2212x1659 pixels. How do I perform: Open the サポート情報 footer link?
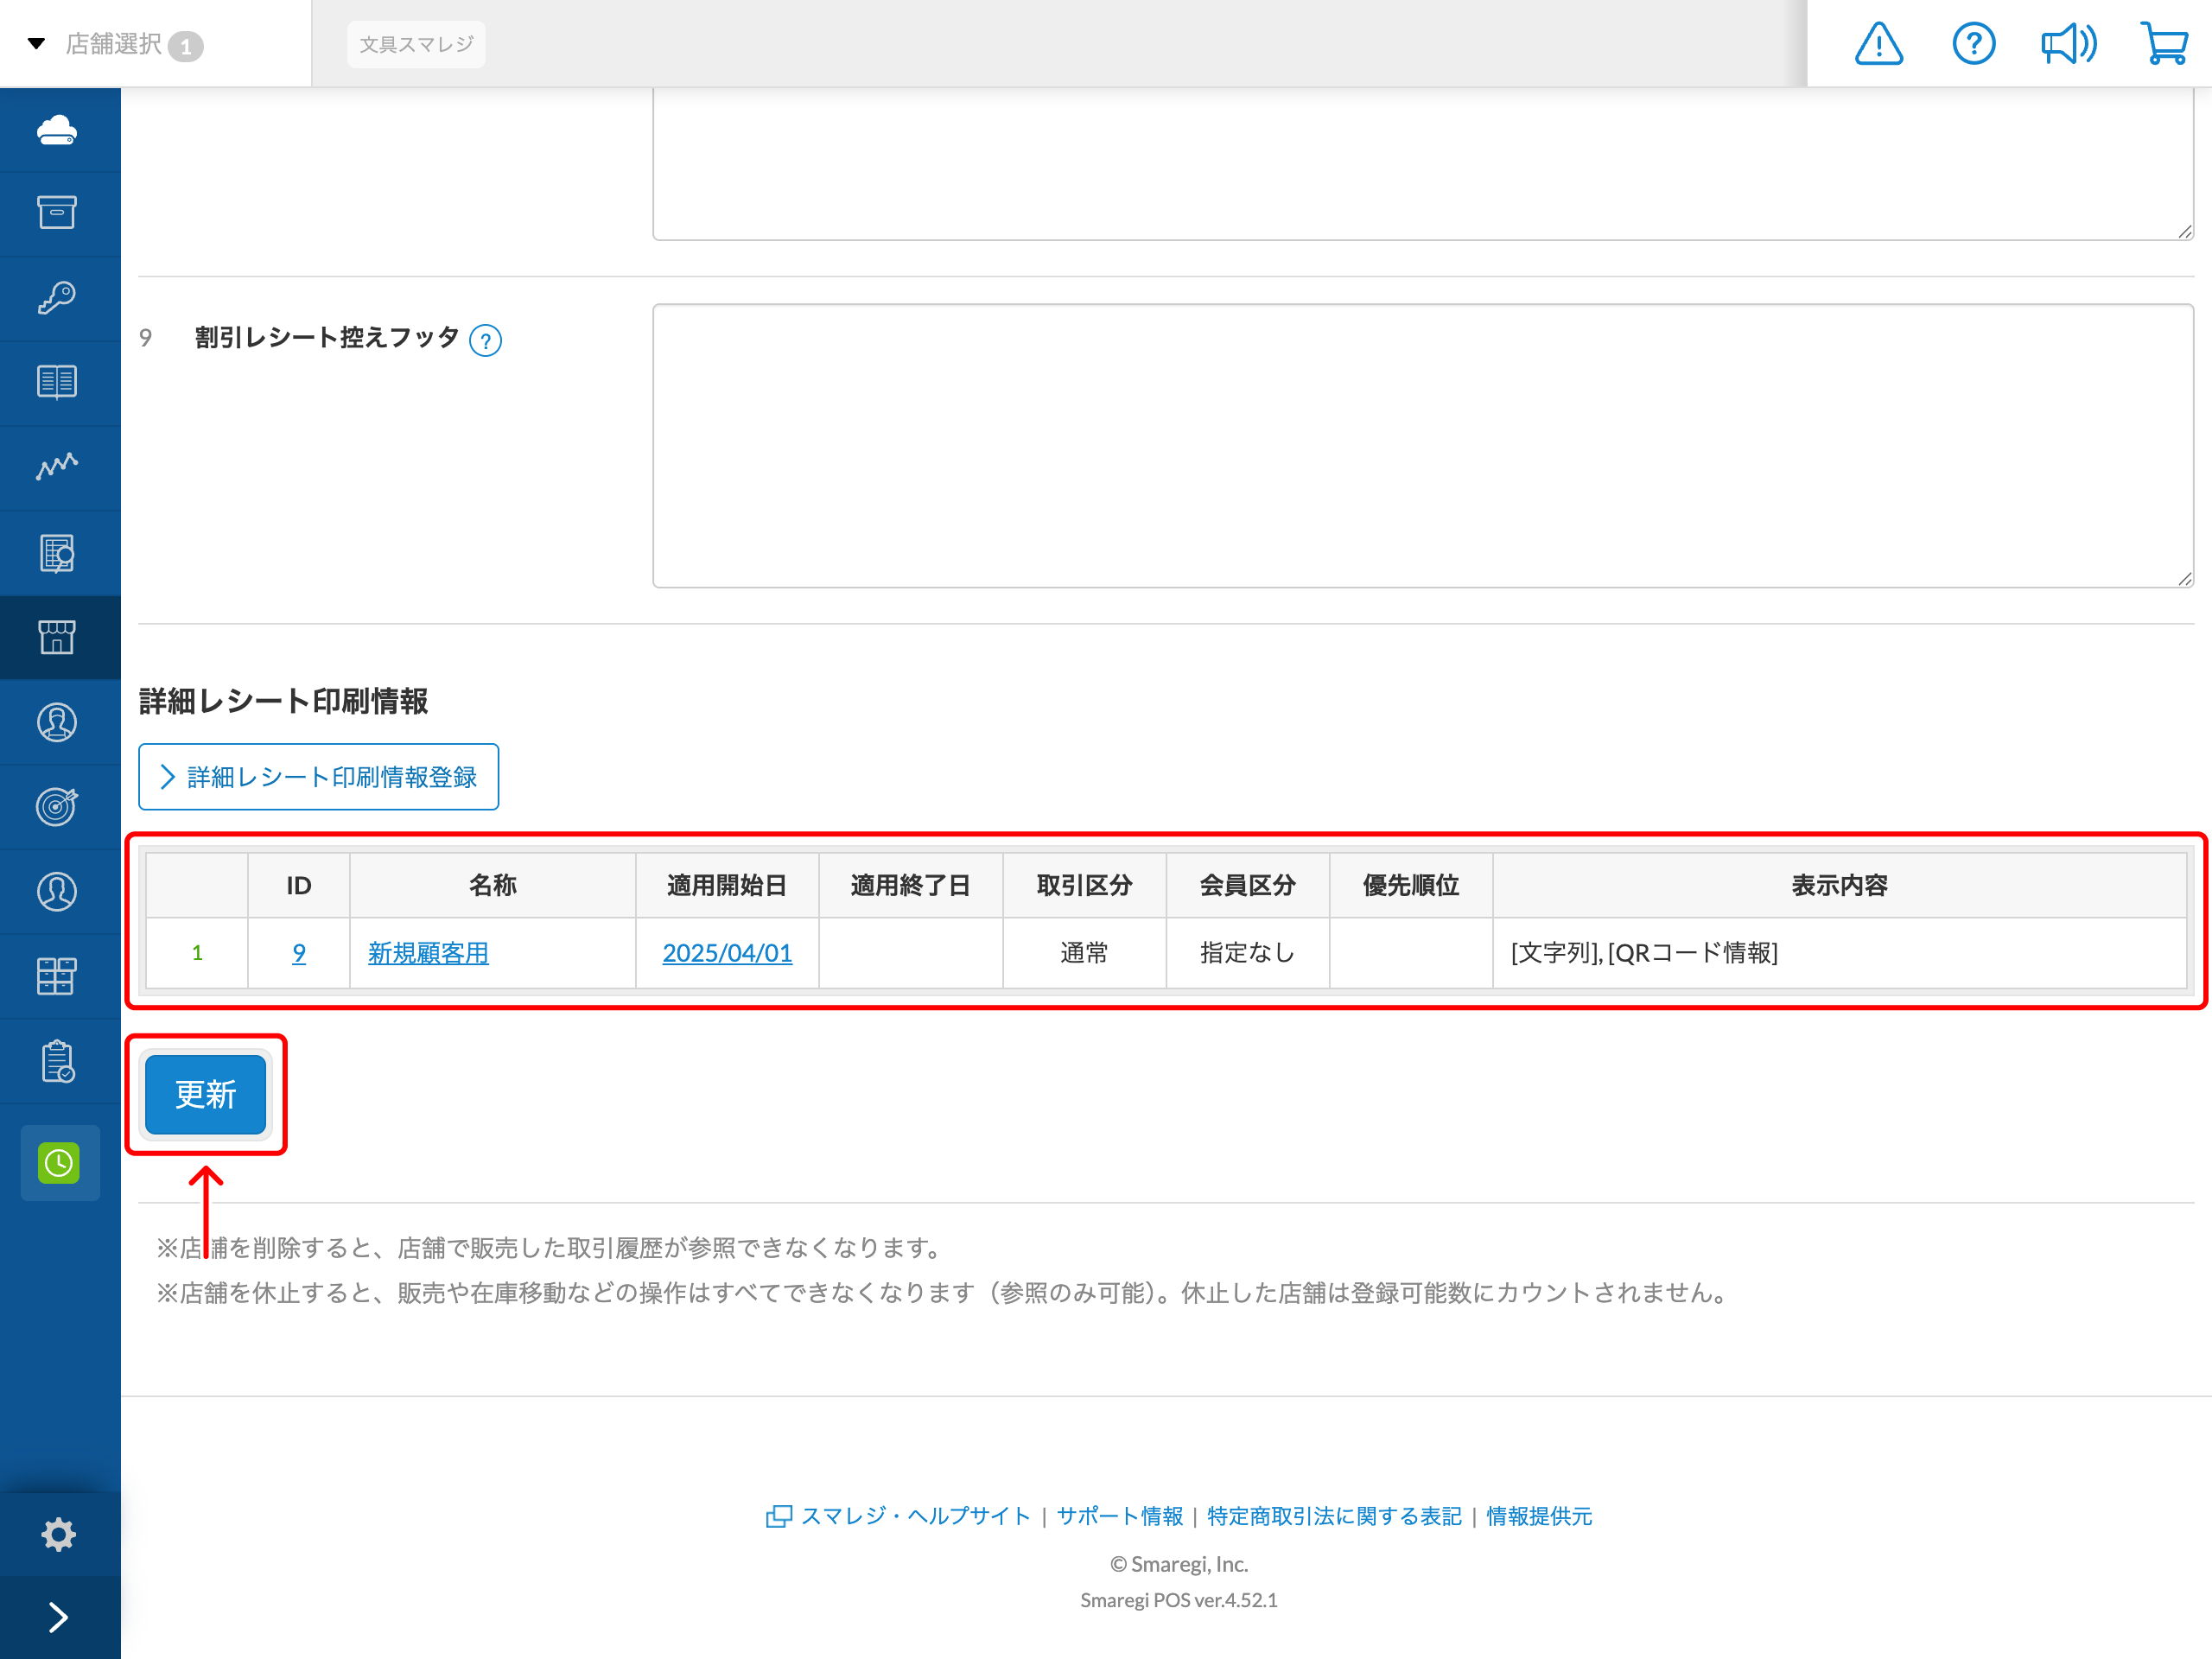1120,1516
